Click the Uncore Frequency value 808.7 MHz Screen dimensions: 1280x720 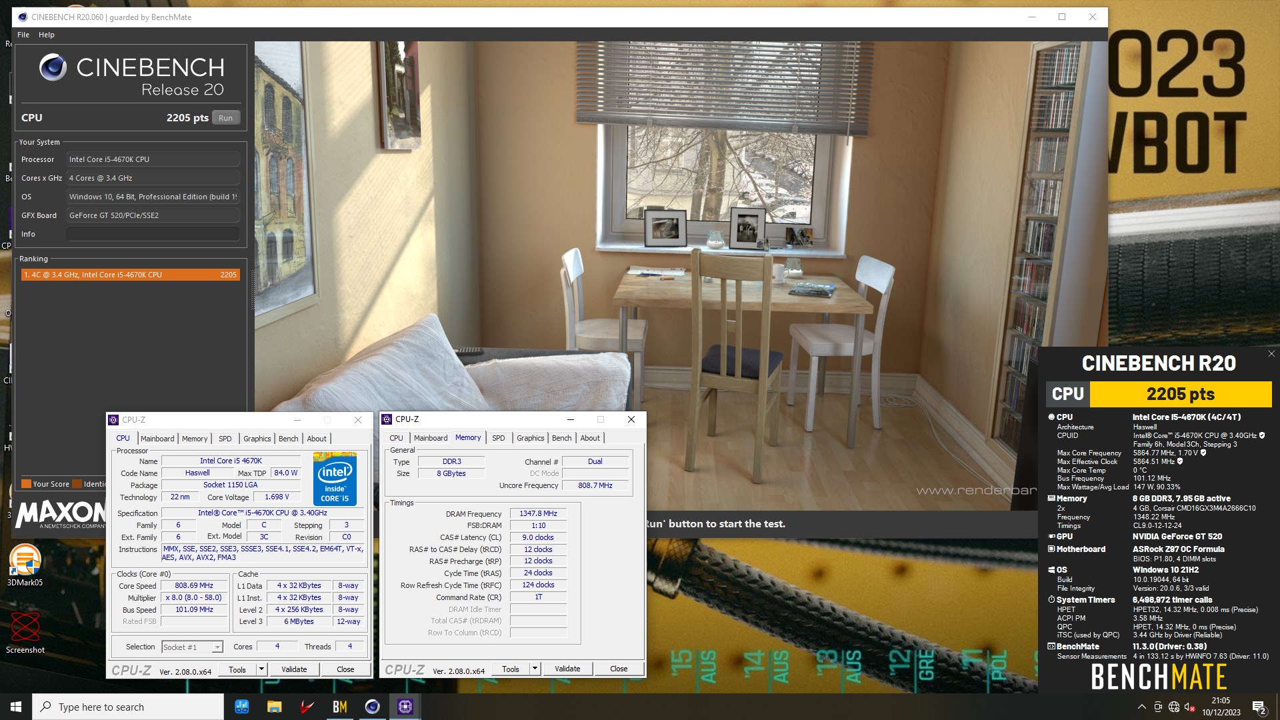[x=595, y=485]
